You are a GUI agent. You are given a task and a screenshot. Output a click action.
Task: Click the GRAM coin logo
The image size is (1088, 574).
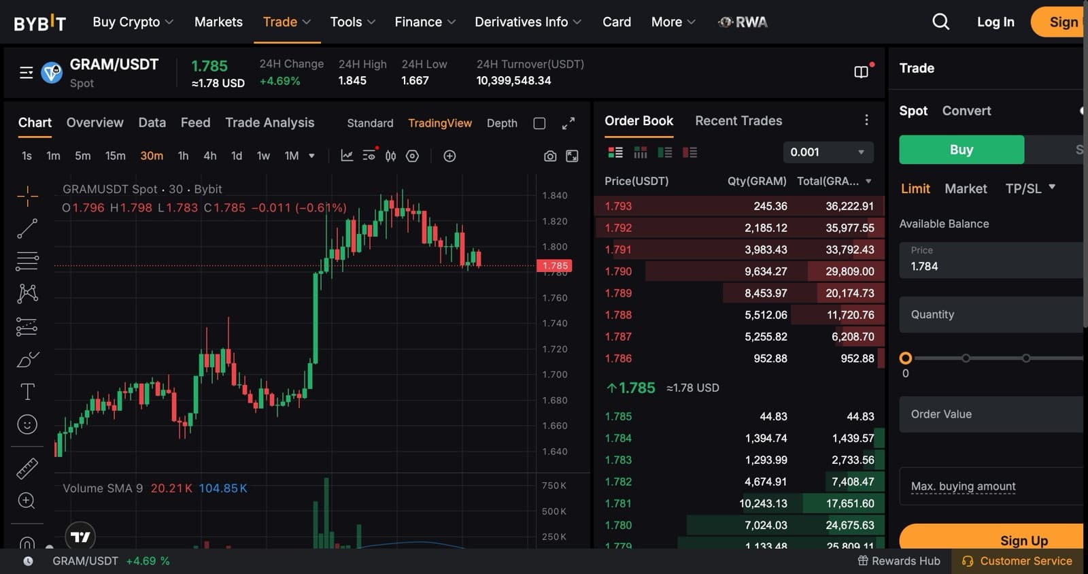click(52, 72)
